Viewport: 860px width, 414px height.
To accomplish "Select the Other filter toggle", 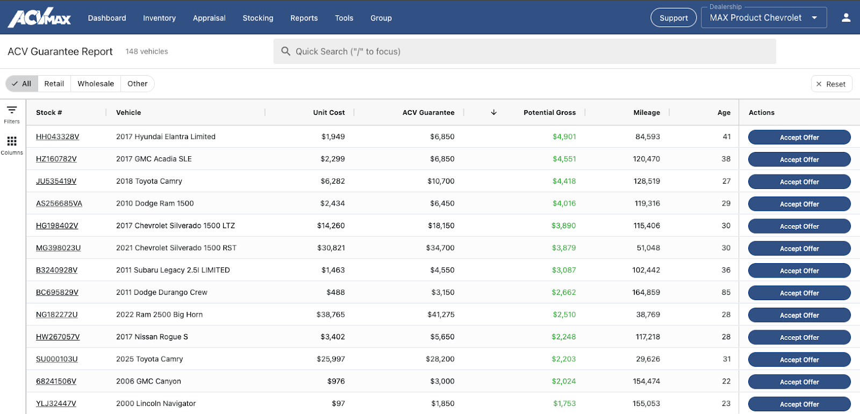I will 138,84.
